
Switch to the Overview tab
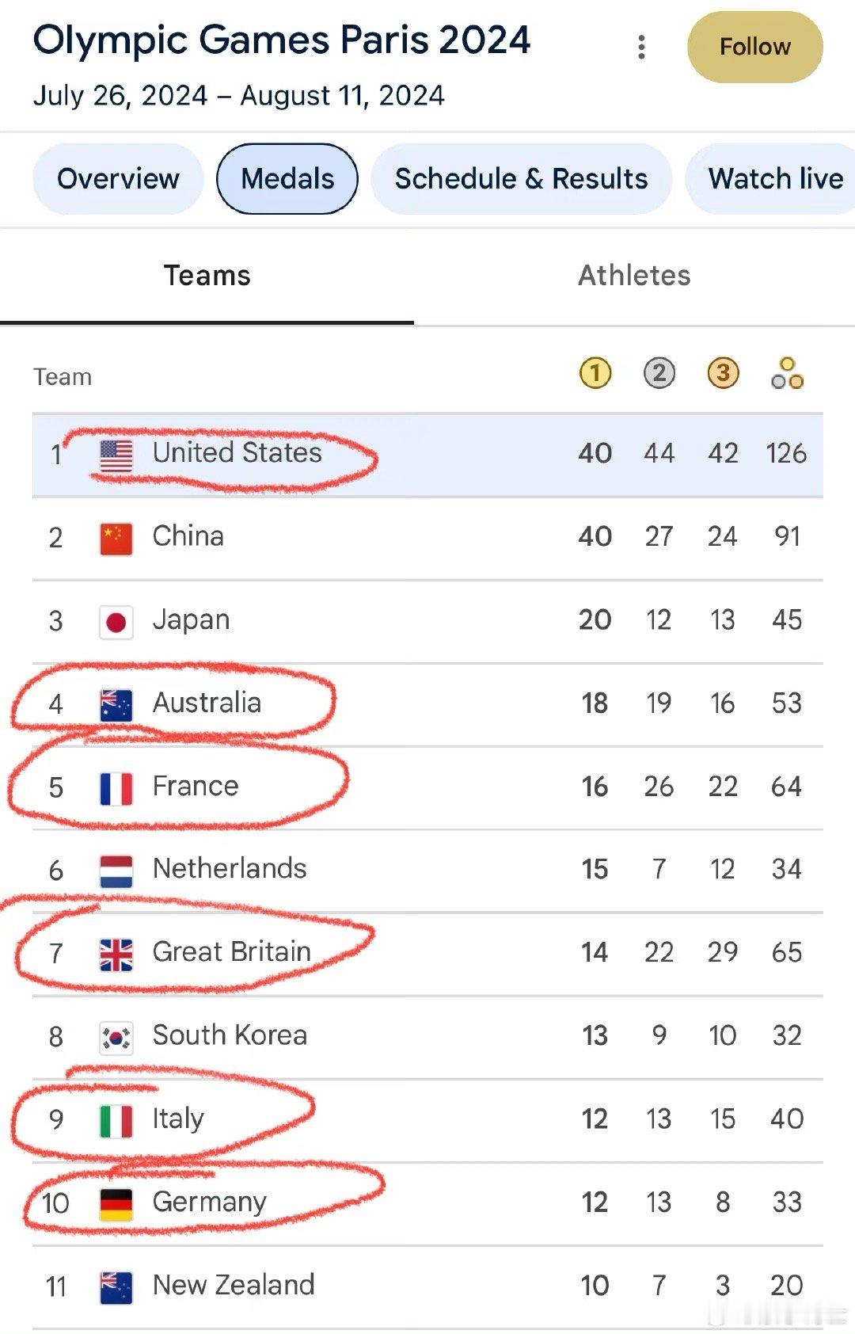tap(118, 178)
